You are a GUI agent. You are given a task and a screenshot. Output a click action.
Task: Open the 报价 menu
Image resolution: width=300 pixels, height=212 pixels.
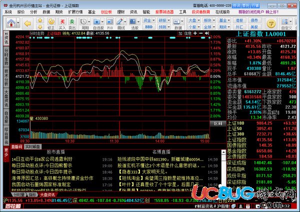(x=21, y=12)
